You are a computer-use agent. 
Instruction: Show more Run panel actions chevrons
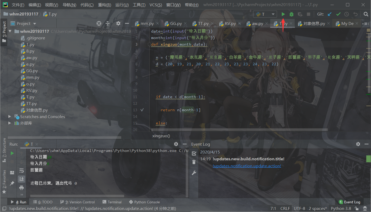[22, 194]
